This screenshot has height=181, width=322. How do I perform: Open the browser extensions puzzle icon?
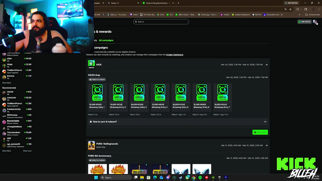(x=298, y=9)
